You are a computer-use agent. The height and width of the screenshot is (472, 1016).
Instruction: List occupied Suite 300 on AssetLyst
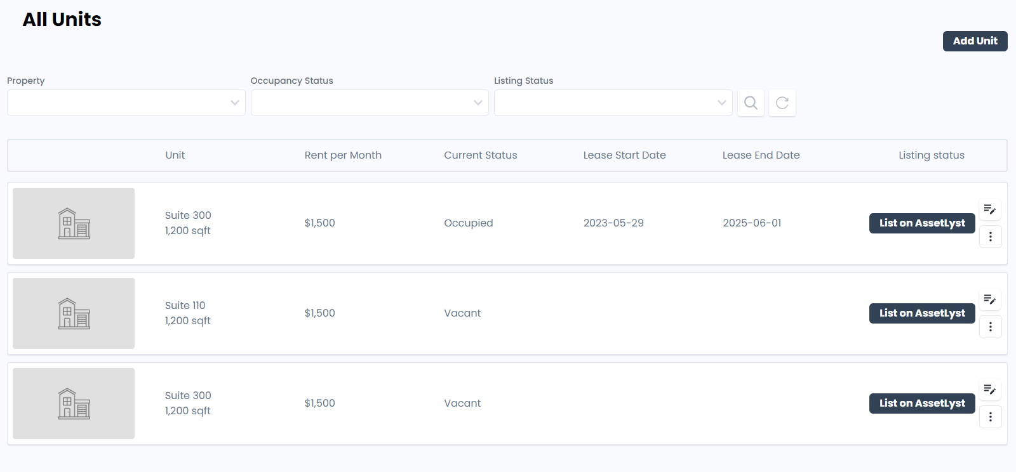click(x=921, y=223)
